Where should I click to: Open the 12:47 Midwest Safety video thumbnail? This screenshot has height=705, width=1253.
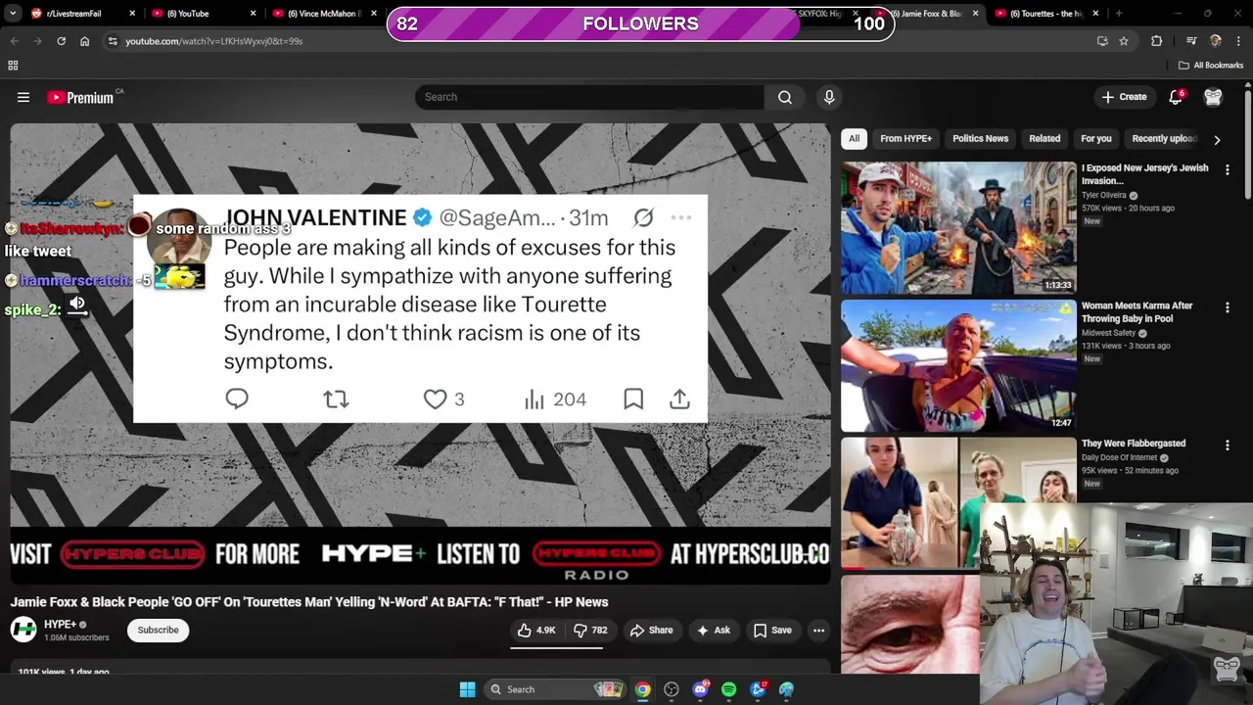coord(958,366)
